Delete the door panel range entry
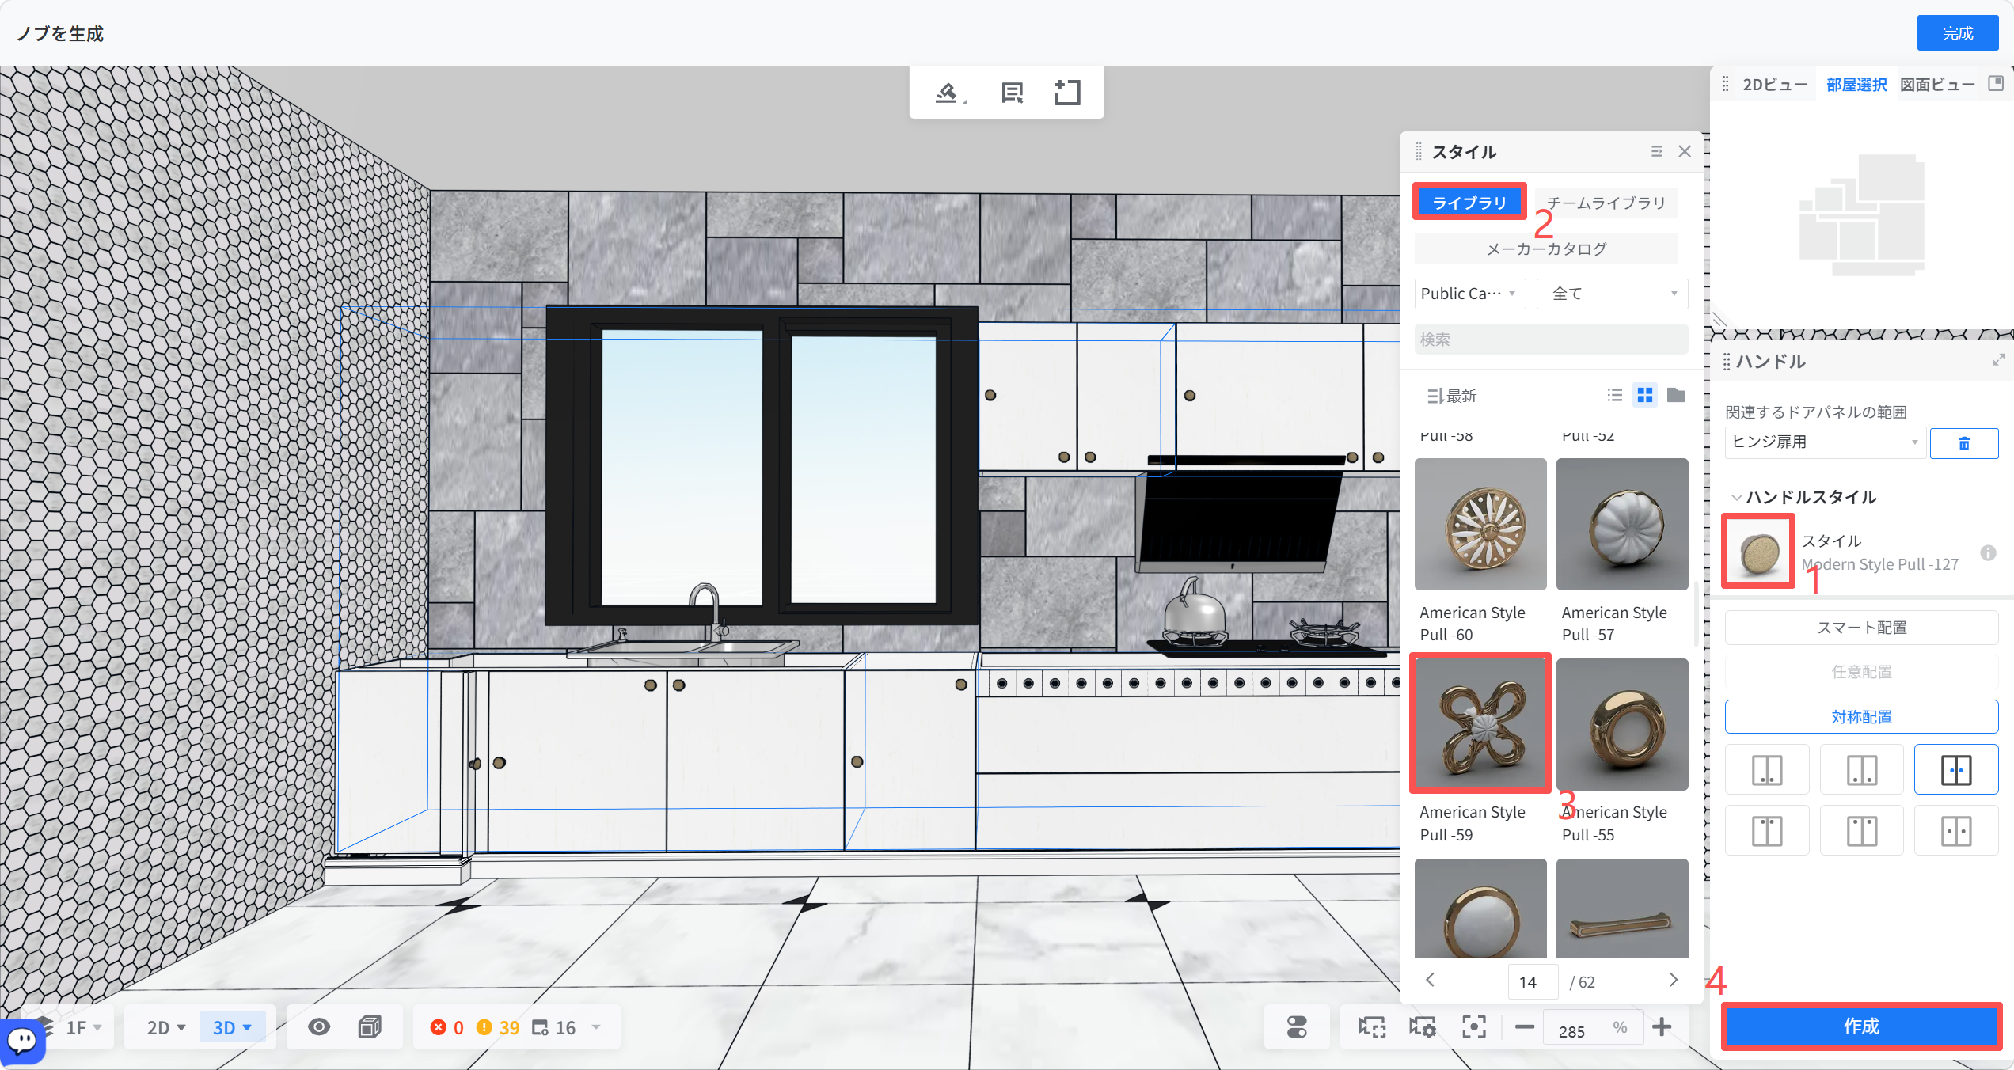2014x1070 pixels. 1964,443
